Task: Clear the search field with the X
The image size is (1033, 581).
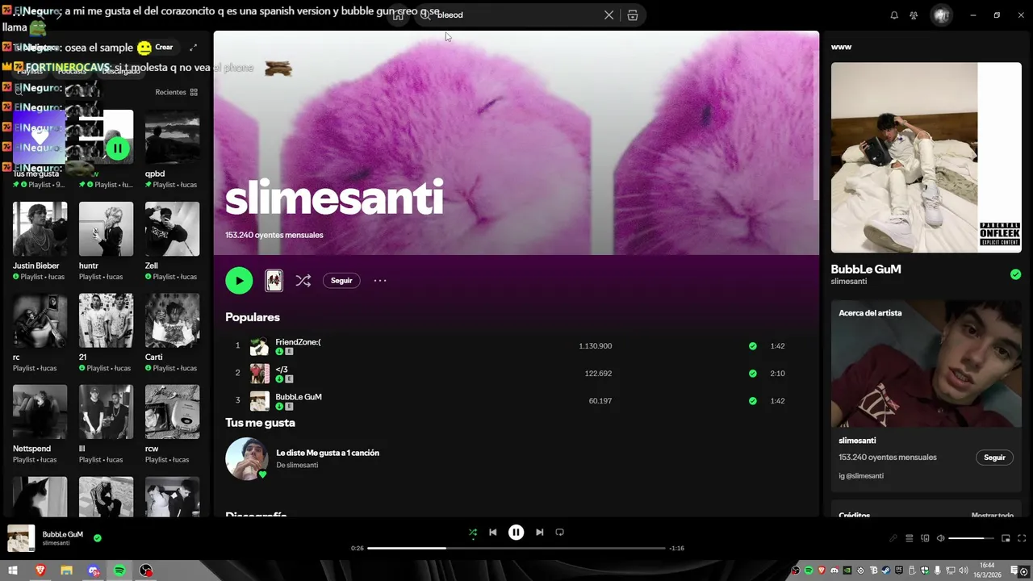Action: 609,15
